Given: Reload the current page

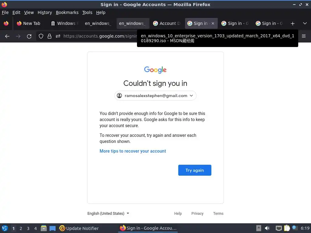Looking at the screenshot, I should 29,36.
